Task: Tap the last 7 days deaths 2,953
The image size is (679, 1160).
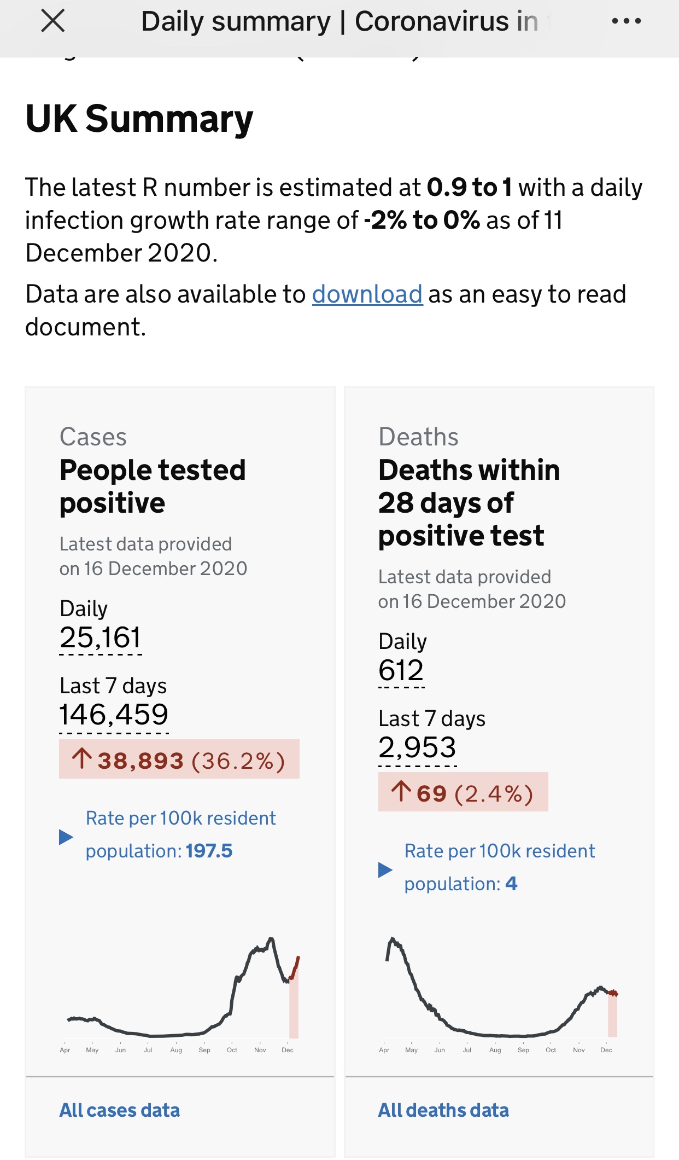Action: (417, 748)
